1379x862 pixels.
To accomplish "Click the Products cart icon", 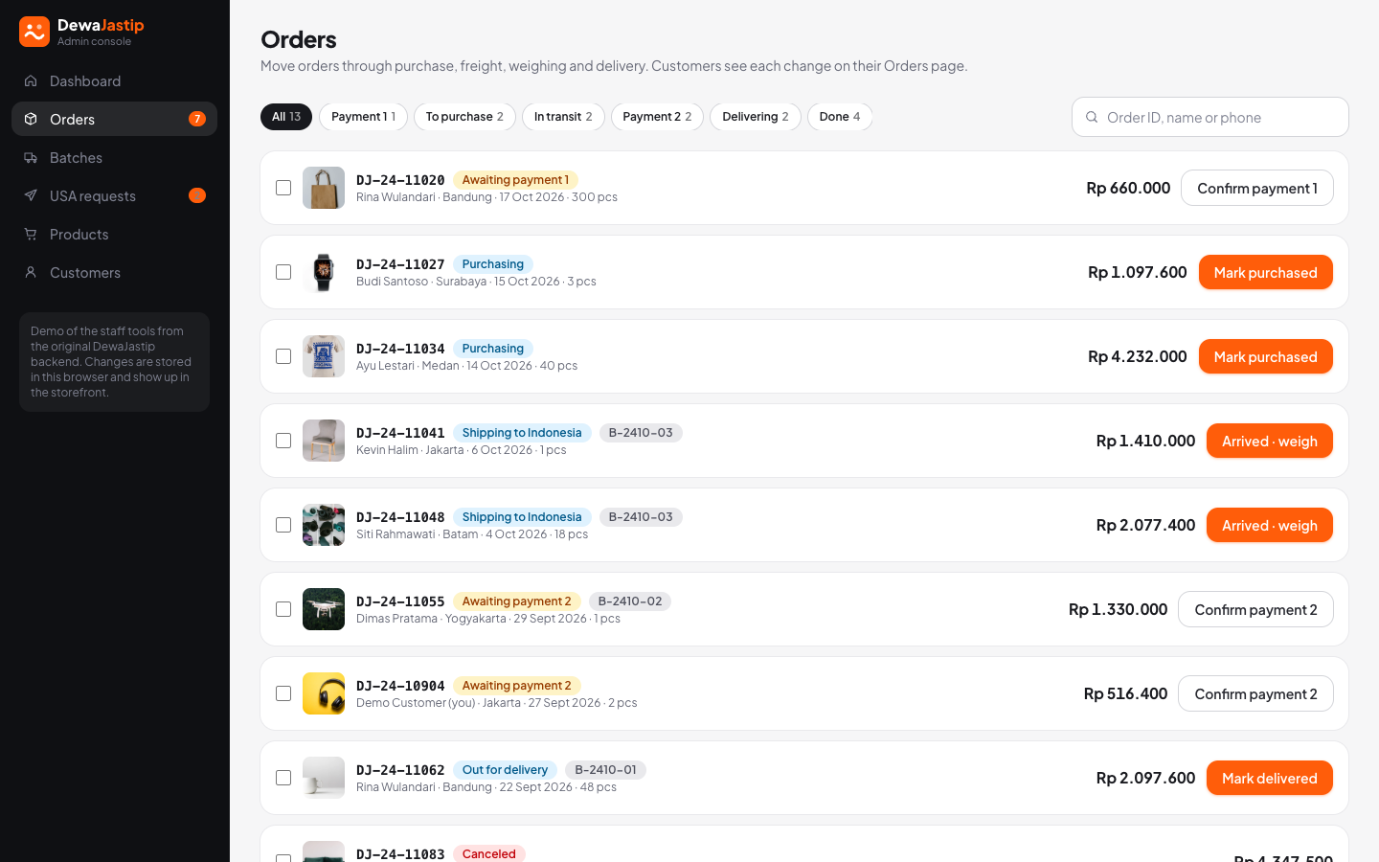I will point(31,235).
